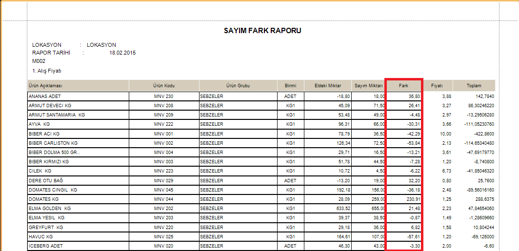This screenshot has width=519, height=251.
Task: Select the ICEBERG ADET product name
Action: pos(46,246)
